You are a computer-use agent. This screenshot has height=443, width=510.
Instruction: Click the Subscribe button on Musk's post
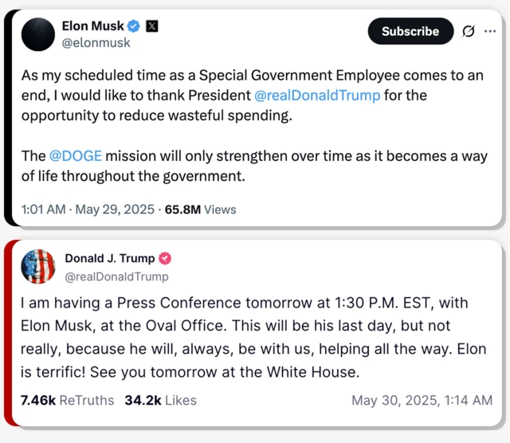click(x=410, y=31)
